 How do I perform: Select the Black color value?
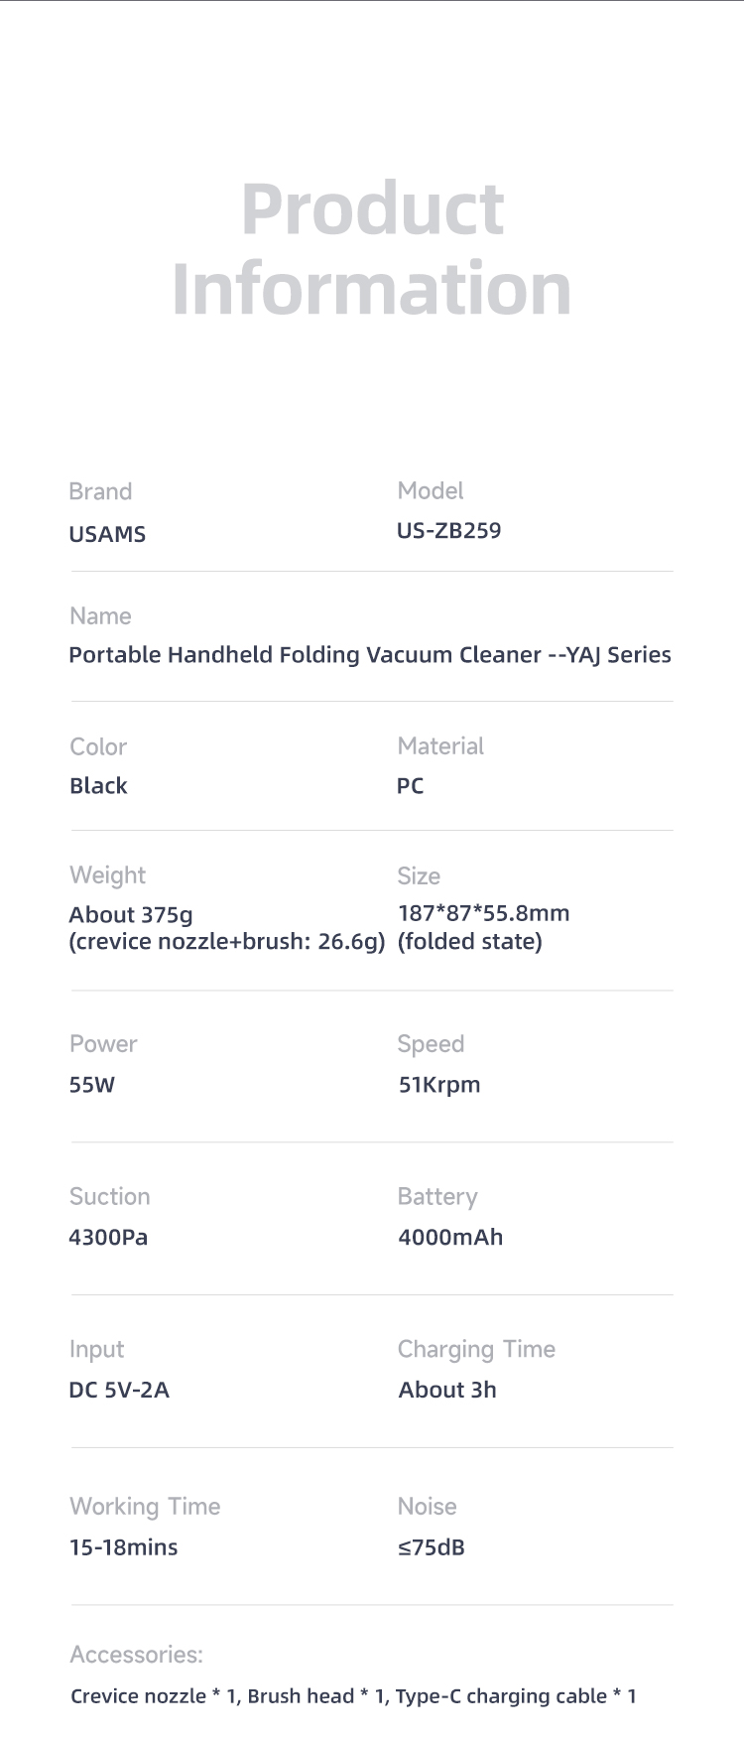(98, 785)
